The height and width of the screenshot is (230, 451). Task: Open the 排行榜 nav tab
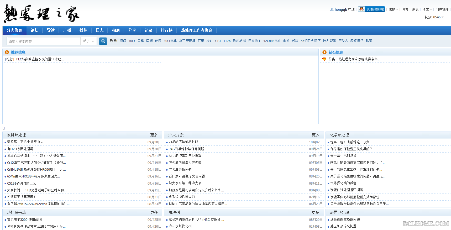tap(167, 30)
